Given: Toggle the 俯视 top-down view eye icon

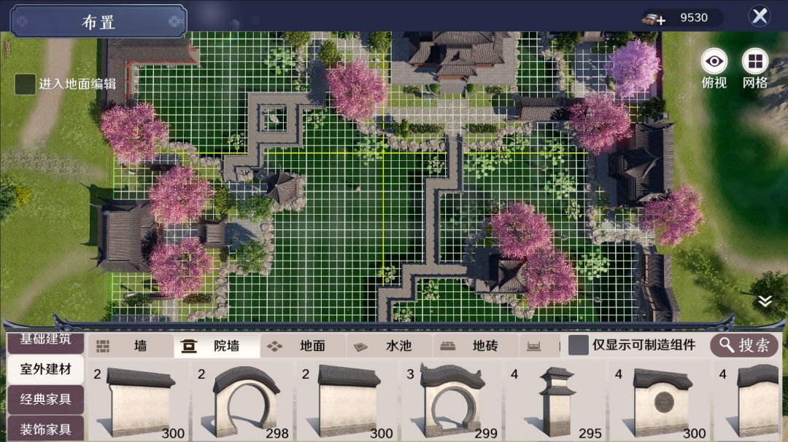Looking at the screenshot, I should tap(714, 62).
